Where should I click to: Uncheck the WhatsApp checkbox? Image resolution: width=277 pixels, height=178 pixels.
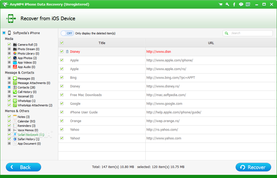coord(9,101)
